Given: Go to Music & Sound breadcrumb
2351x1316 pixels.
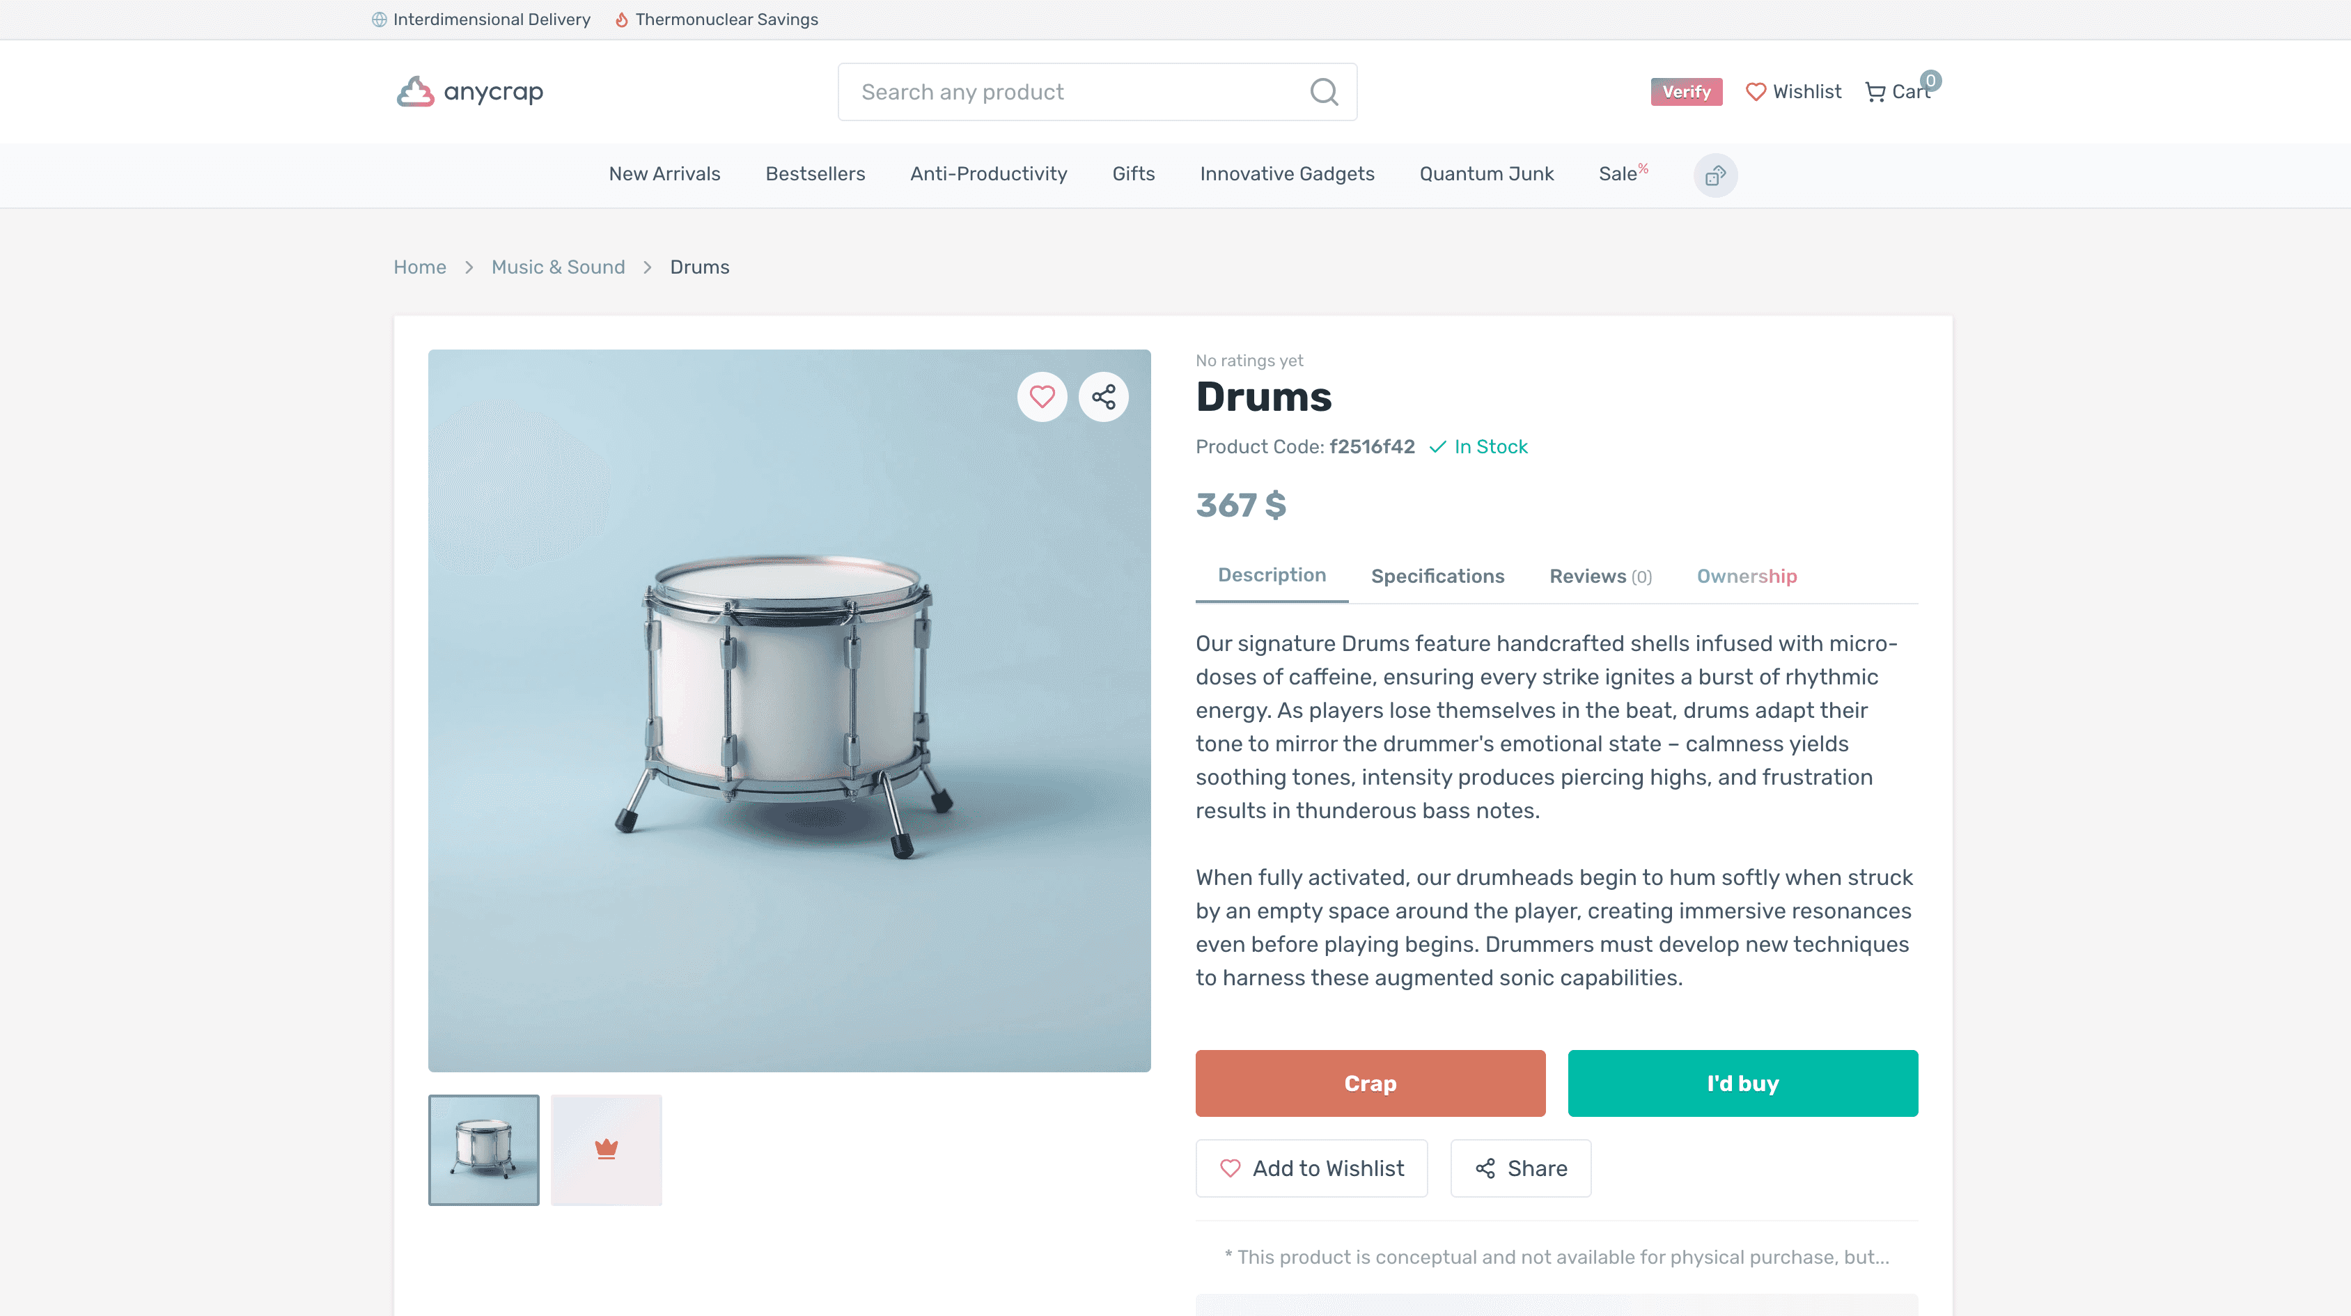Looking at the screenshot, I should [558, 267].
